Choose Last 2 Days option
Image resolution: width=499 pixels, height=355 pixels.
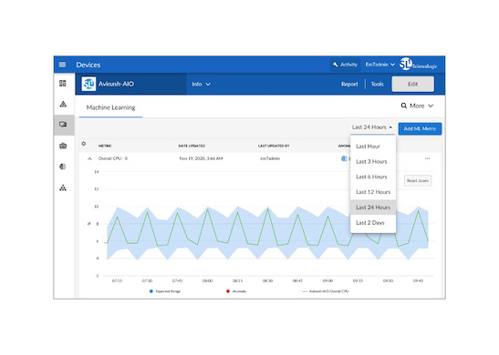pos(373,223)
